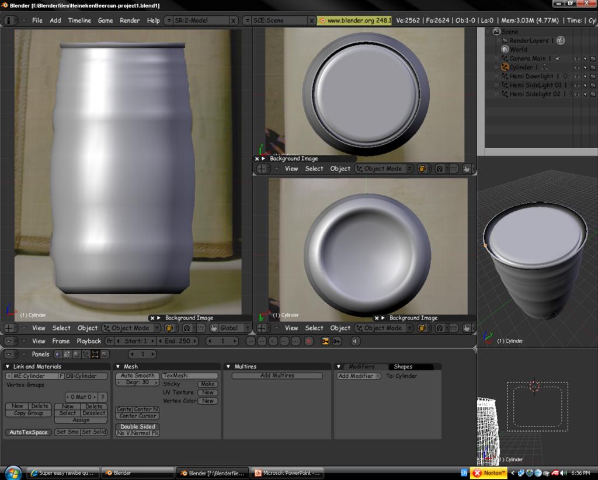
Task: Click the info window type icon beside File
Action: point(10,20)
